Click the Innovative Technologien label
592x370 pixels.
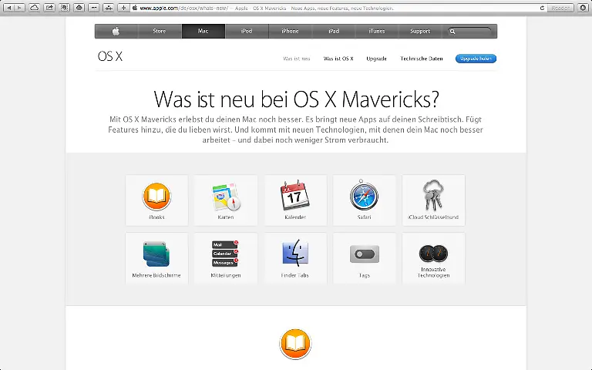[x=433, y=272]
